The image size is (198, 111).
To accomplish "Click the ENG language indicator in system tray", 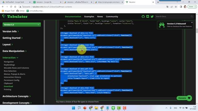I will [x=175, y=108].
